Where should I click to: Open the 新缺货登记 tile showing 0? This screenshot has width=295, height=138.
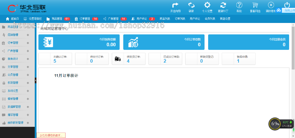point(202,59)
